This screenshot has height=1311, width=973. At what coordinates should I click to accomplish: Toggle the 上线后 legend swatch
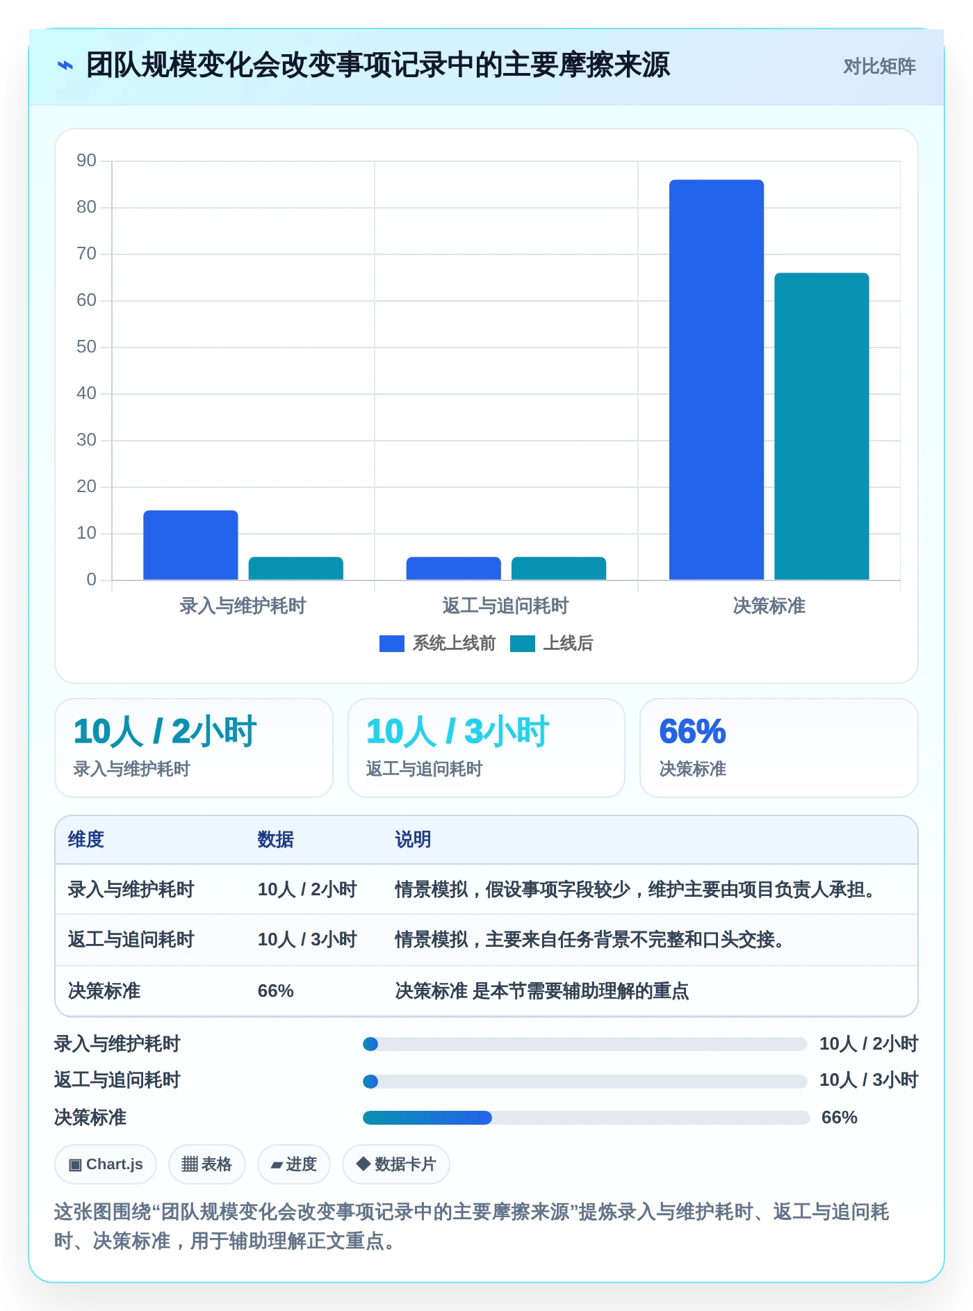click(x=522, y=644)
